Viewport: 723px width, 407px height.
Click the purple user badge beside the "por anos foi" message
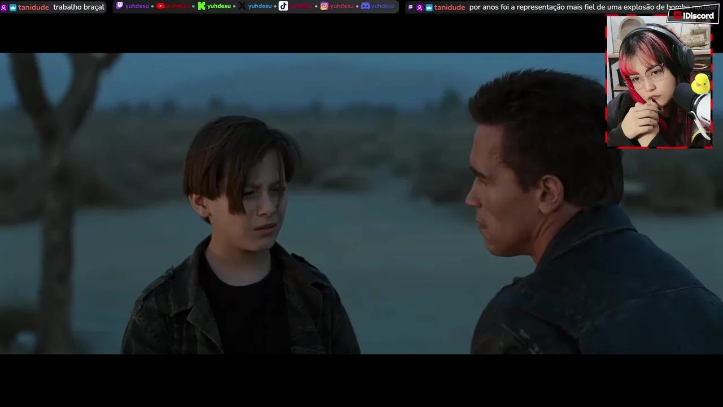tap(420, 8)
